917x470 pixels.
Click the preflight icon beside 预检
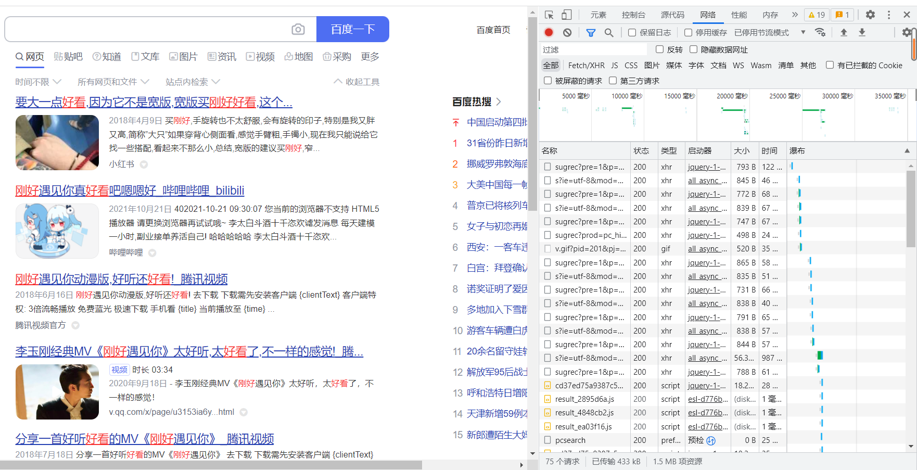click(x=711, y=440)
